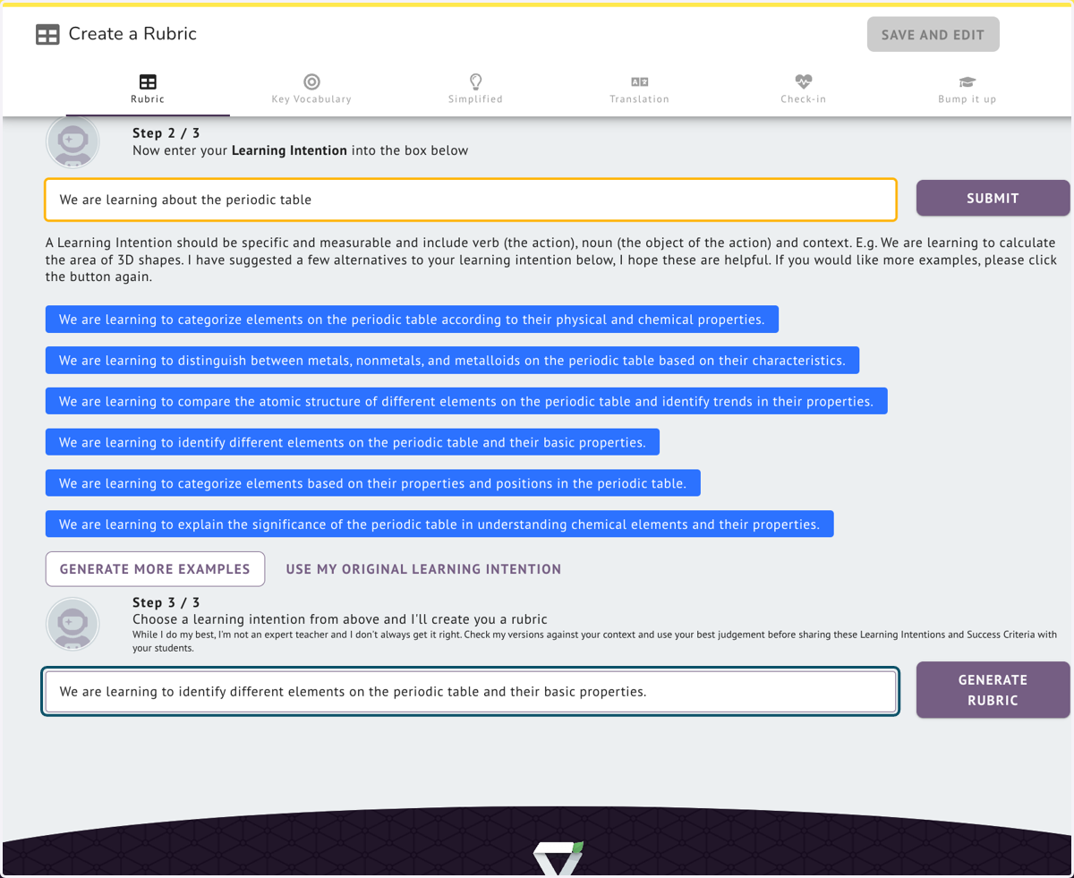The height and width of the screenshot is (878, 1074).
Task: Open the Check-in tab
Action: point(803,90)
